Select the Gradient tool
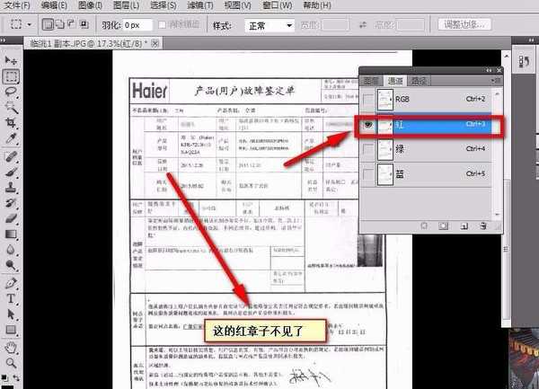The image size is (539, 389). coord(11,234)
